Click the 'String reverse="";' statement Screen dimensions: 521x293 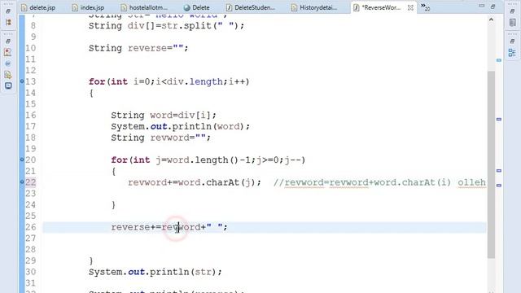[x=138, y=48]
